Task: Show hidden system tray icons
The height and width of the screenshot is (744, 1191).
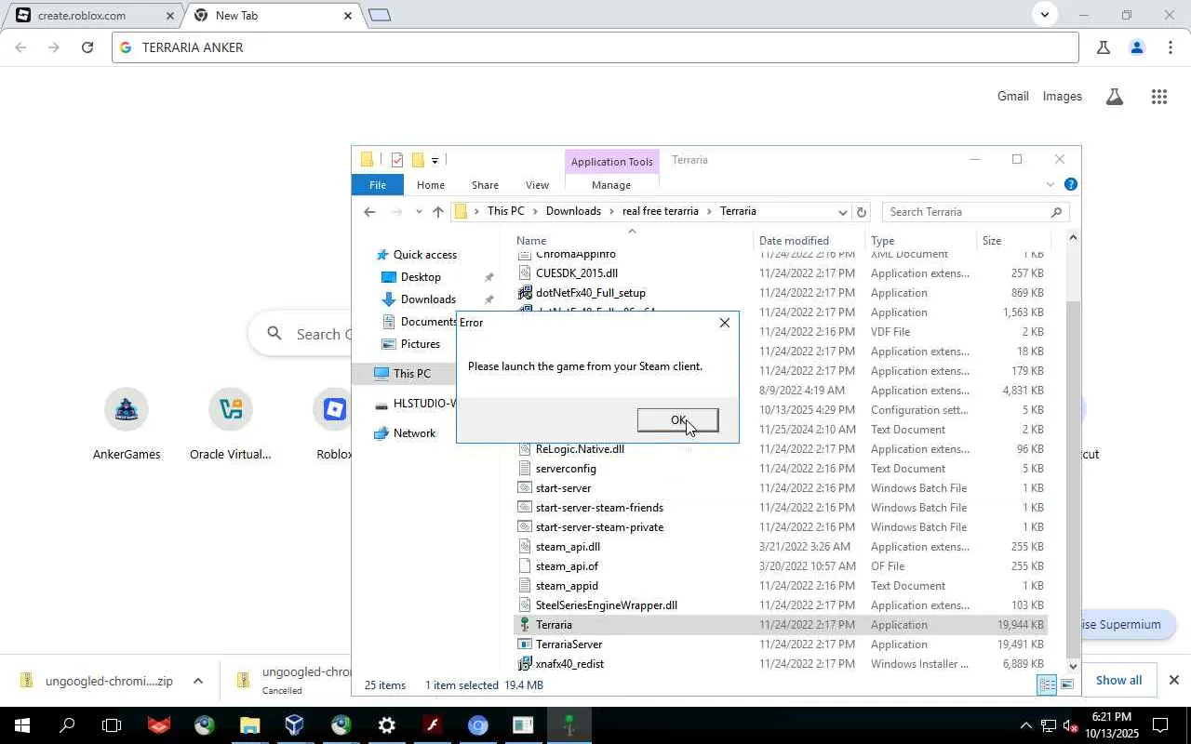Action: 1025,725
